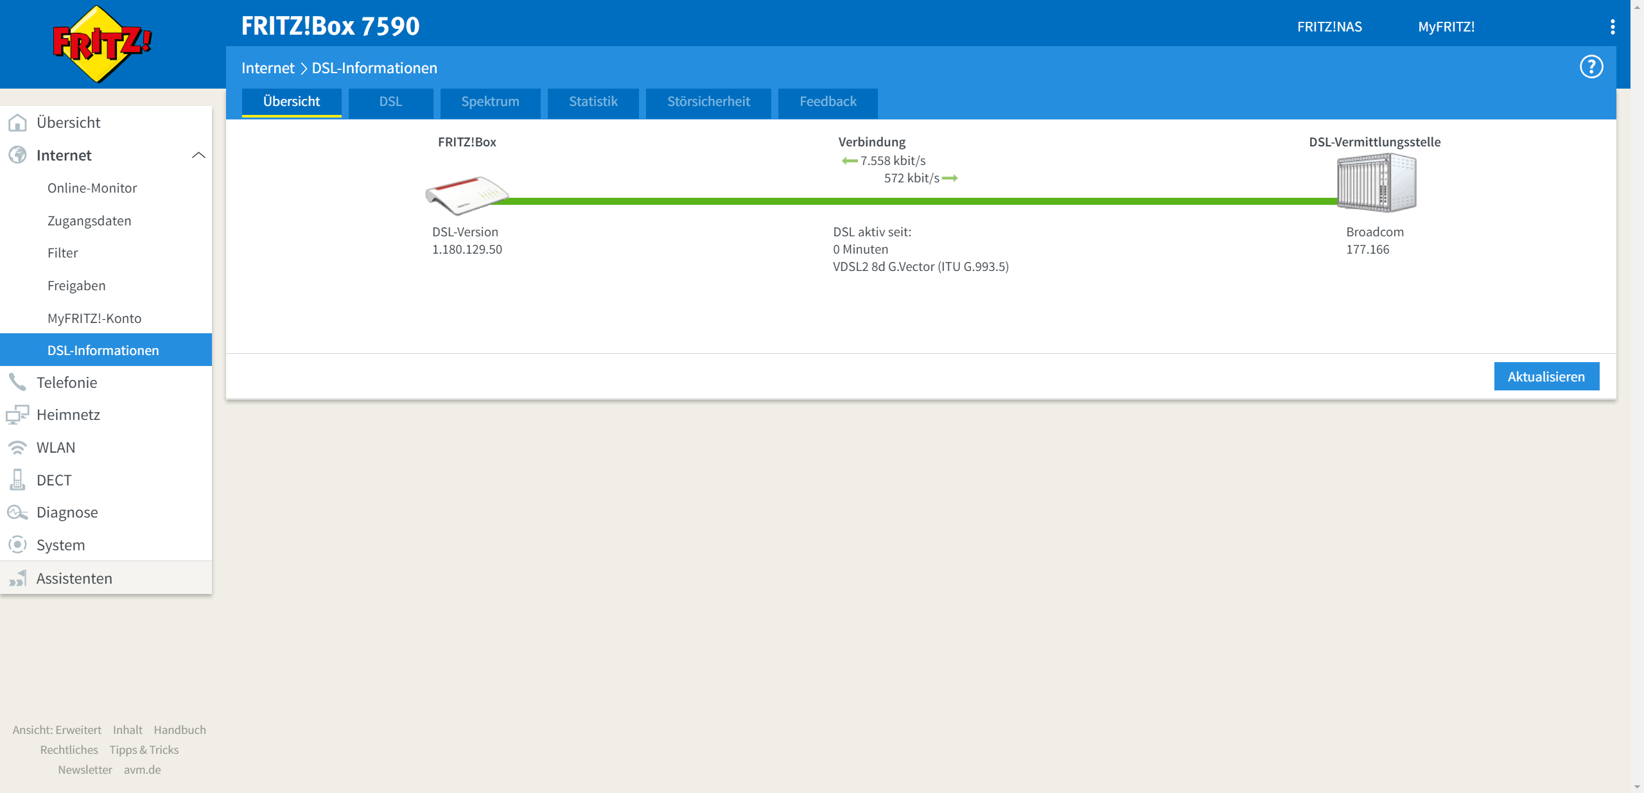Click the Diagnose icon in sidebar

(x=18, y=512)
